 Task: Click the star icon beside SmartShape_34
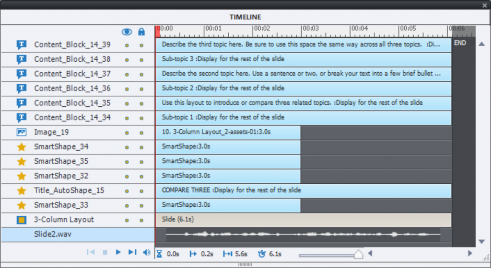[22, 147]
